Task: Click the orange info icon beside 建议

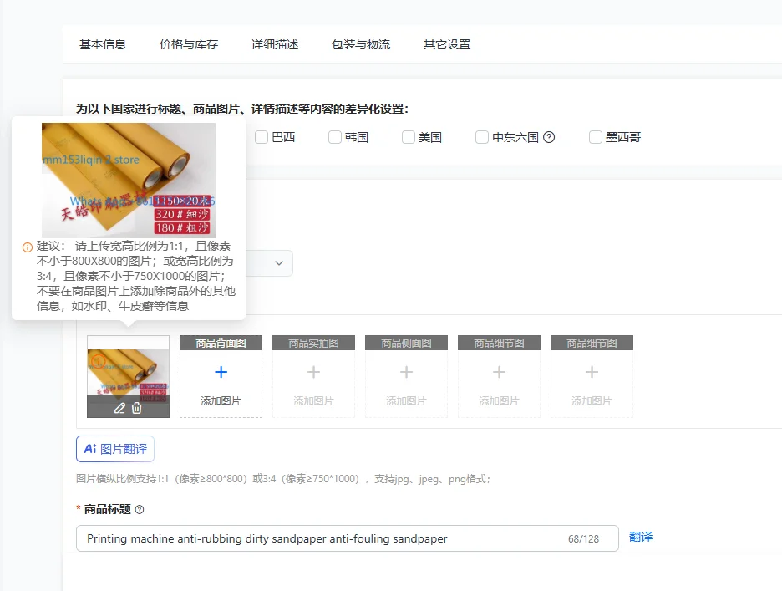Action: [x=28, y=247]
